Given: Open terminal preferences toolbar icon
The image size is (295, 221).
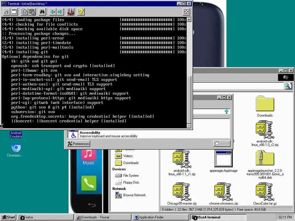Looking at the screenshot, I should [x=71, y=12].
